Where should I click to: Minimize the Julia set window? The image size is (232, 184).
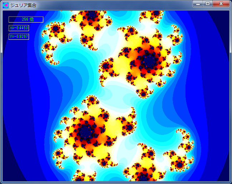click(x=198, y=4)
